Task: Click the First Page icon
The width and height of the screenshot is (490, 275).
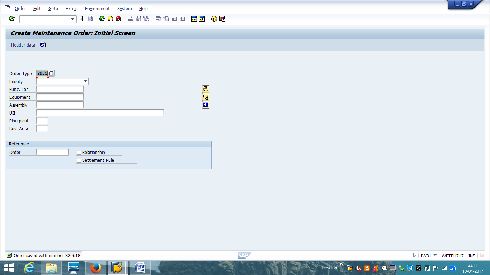Action: tap(158, 19)
